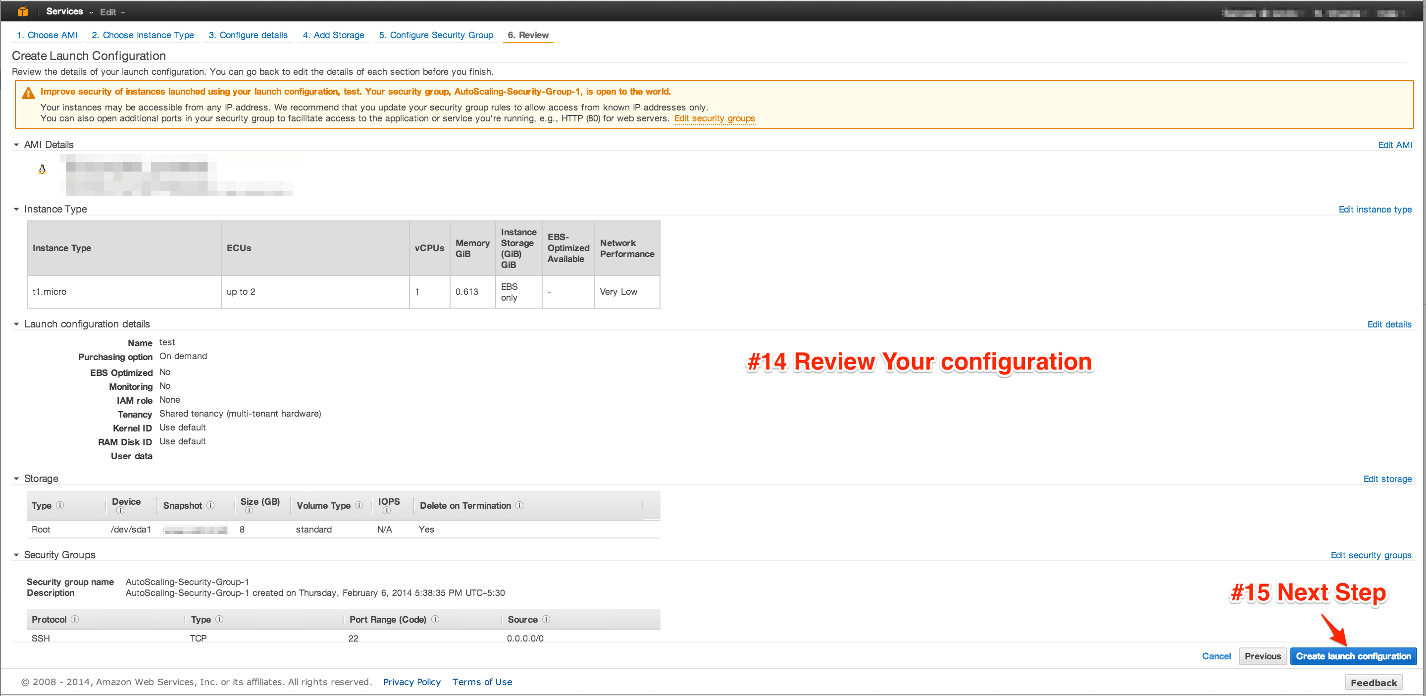The image size is (1426, 696).
Task: Open the Edit dropdown in top bar
Action: point(112,12)
